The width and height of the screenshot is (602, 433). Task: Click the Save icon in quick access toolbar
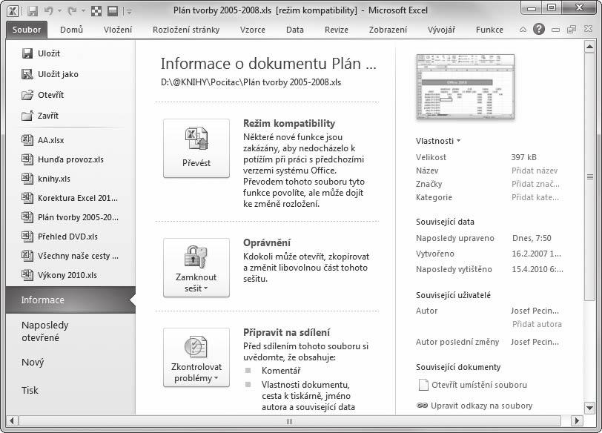[33, 10]
